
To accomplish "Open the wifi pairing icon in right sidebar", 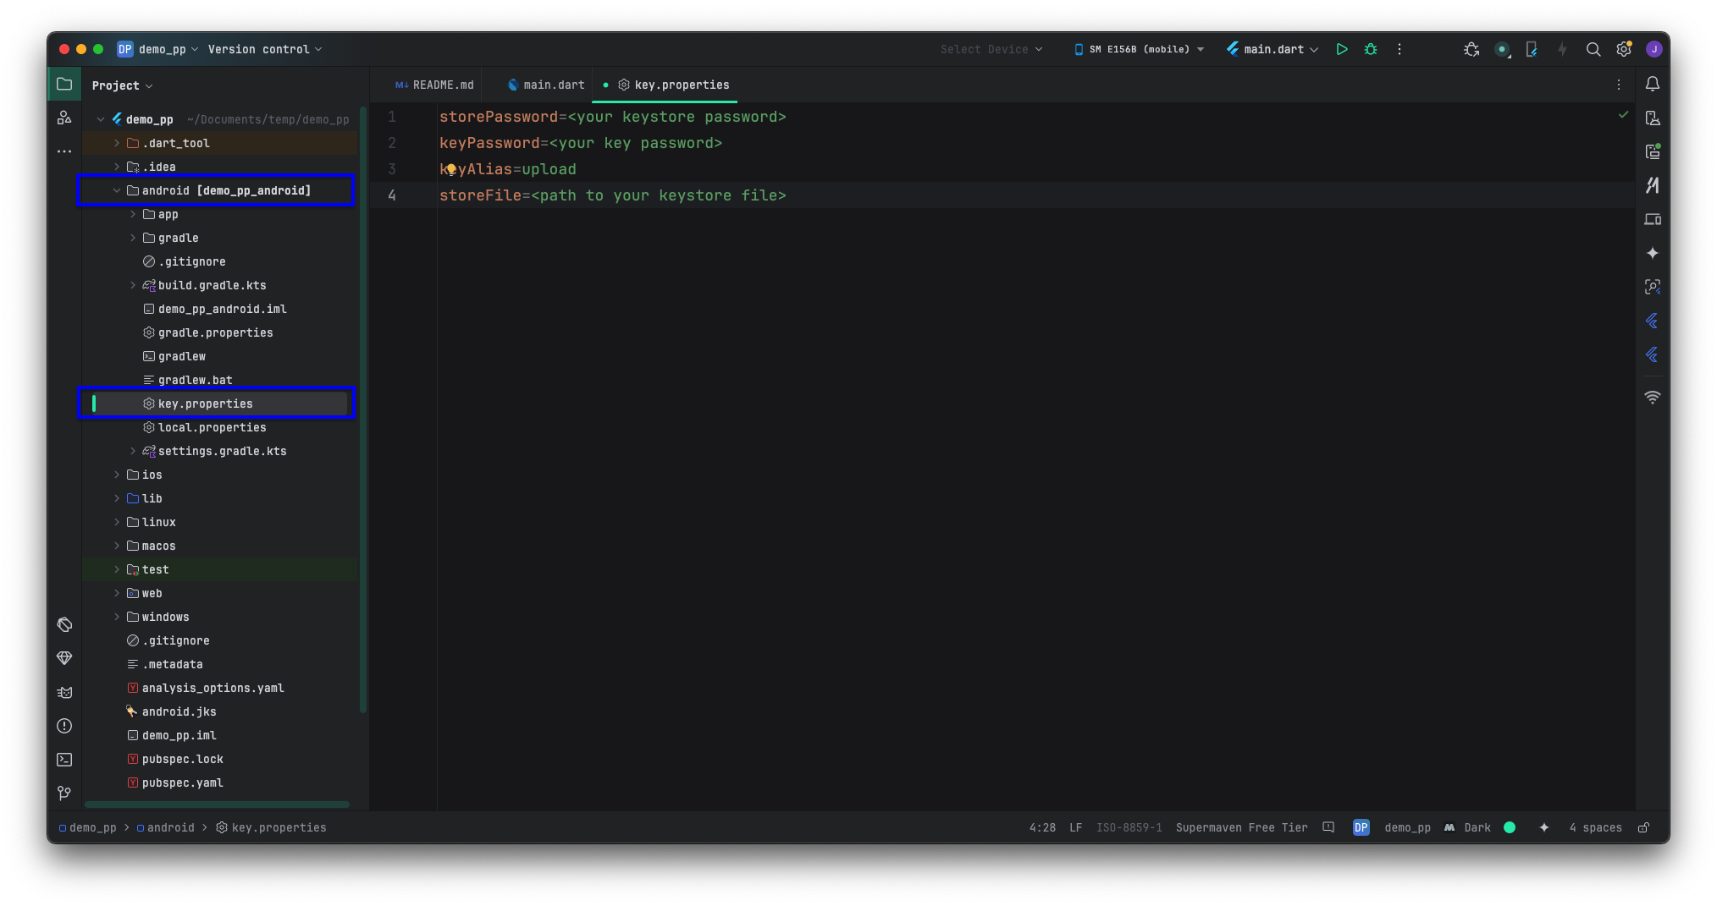I will [1653, 397].
